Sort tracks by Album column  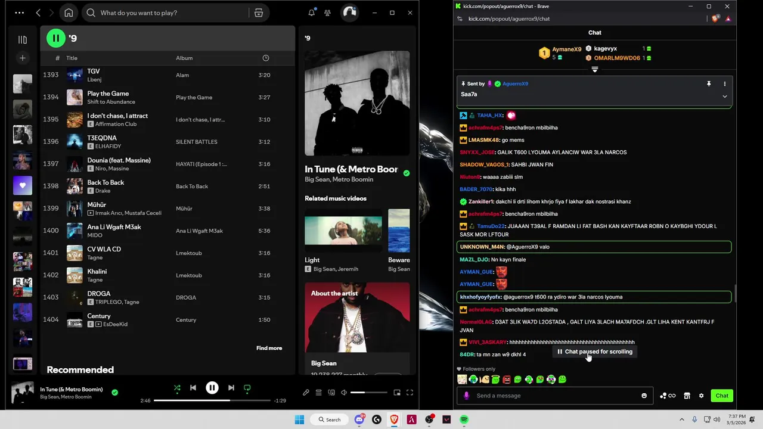point(184,58)
